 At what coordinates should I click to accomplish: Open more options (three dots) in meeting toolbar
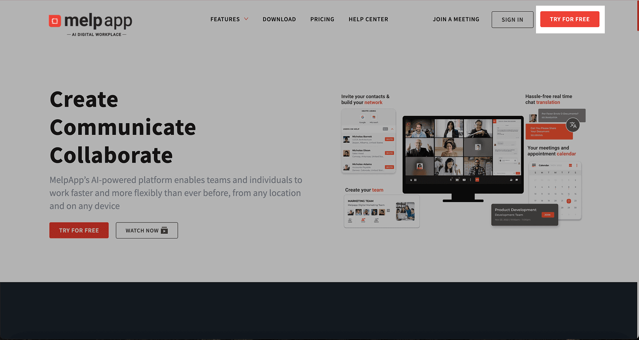[470, 180]
